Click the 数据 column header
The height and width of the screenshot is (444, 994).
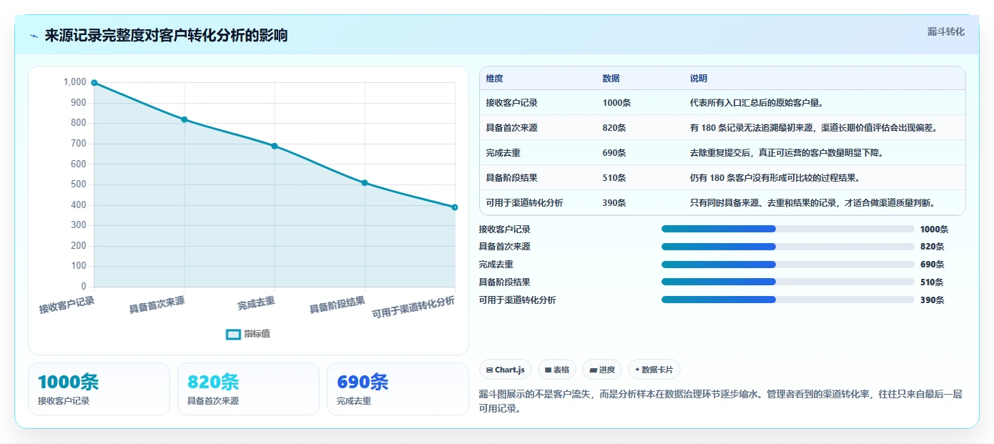point(611,79)
